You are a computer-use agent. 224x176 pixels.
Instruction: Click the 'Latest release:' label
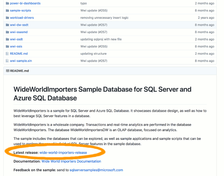[26, 152]
